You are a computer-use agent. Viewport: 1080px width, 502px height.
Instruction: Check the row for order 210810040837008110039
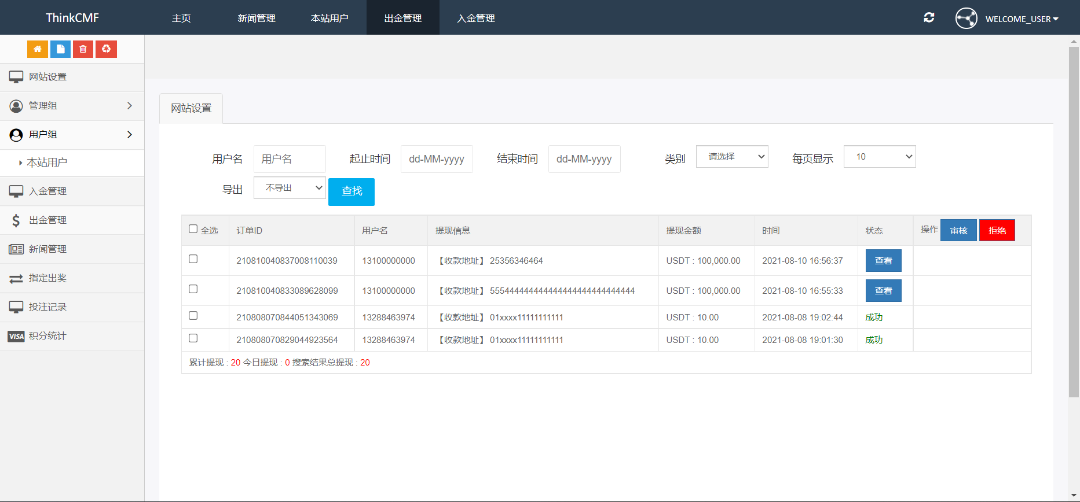tap(193, 259)
